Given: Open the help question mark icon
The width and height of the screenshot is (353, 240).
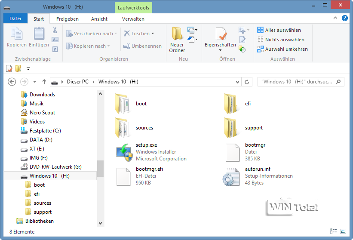Looking at the screenshot, I should coord(345,18).
